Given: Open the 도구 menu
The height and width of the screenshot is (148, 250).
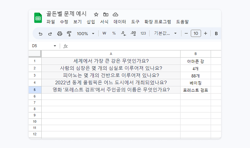Looking at the screenshot, I should (x=135, y=22).
